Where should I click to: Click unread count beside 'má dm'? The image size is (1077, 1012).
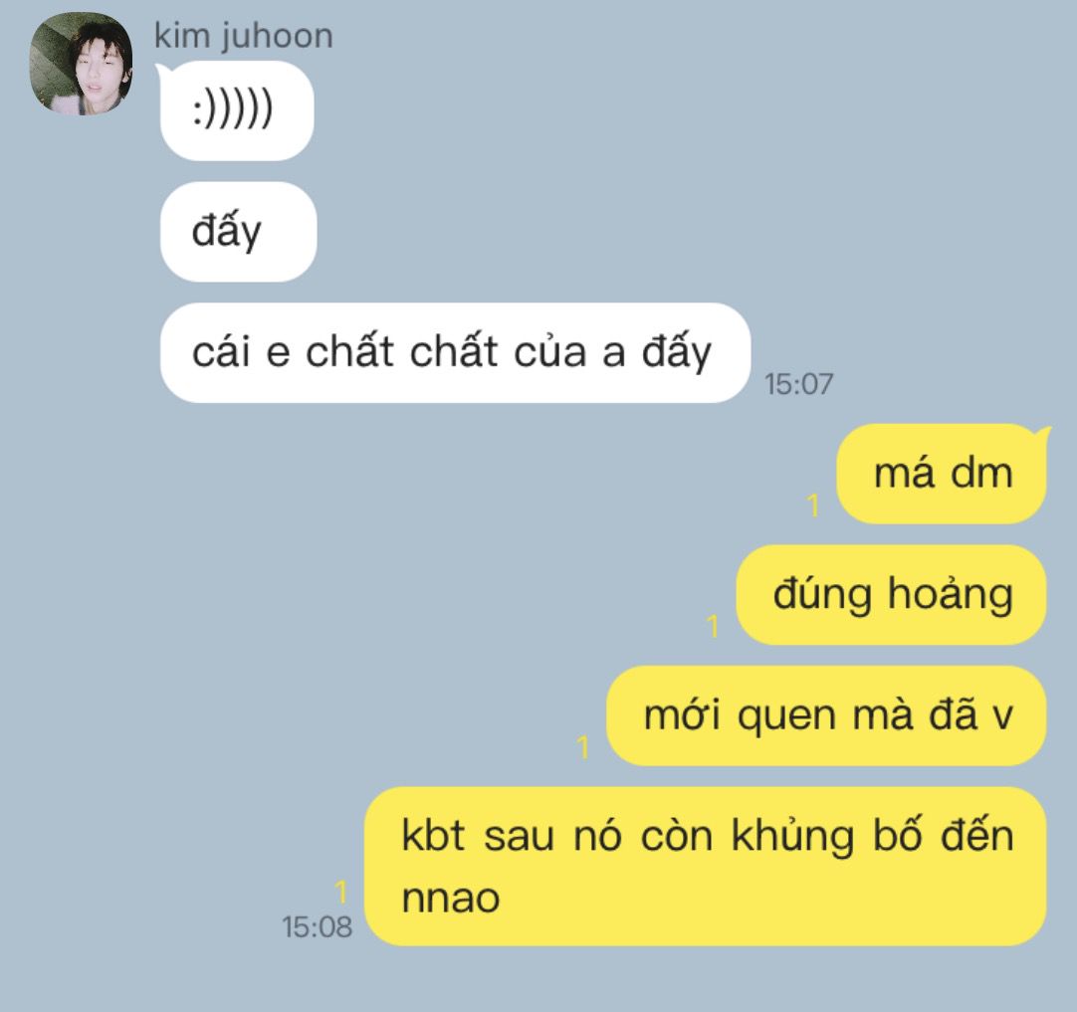point(814,506)
